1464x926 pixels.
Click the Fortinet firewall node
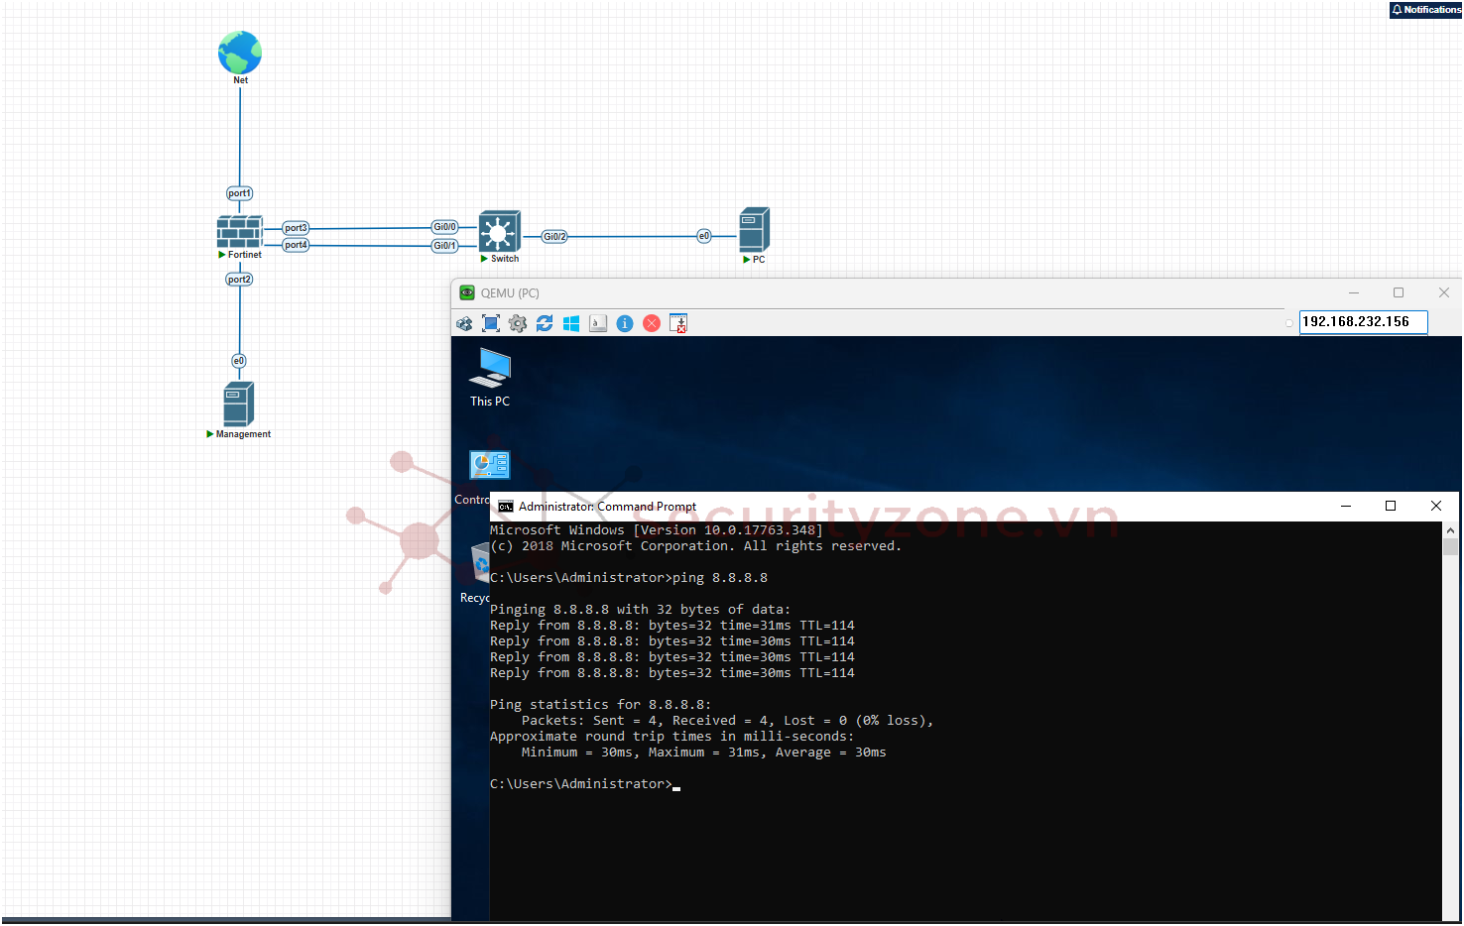click(x=240, y=232)
